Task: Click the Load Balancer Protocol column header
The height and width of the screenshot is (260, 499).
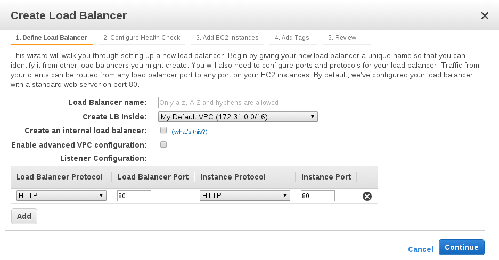Action: click(60, 177)
